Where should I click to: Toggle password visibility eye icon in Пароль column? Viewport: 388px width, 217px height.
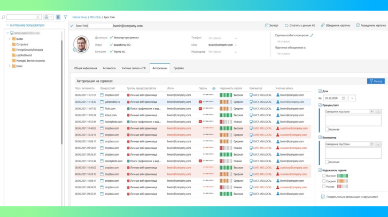(214, 89)
